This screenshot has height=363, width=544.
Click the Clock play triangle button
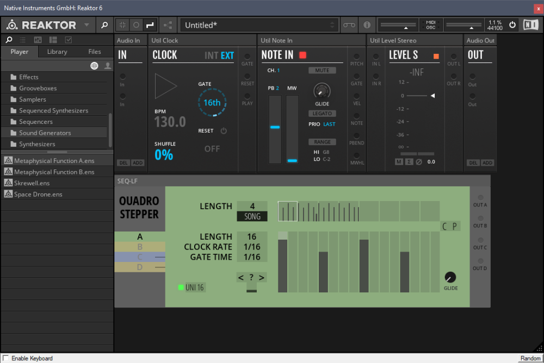(165, 86)
